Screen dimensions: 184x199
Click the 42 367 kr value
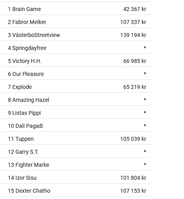pyautogui.click(x=135, y=9)
